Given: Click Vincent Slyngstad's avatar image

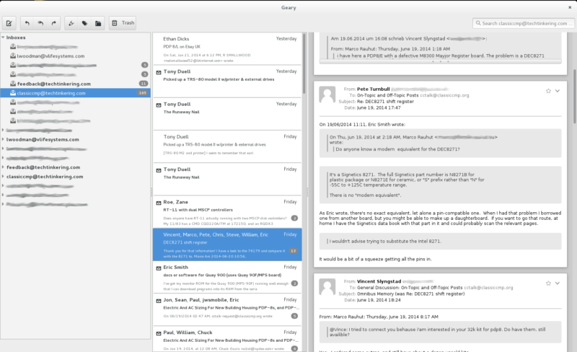Looking at the screenshot, I should click(327, 287).
